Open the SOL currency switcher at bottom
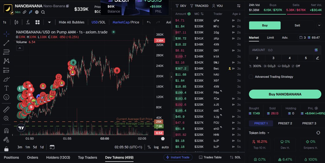Viewport: 325px width, 163px height. coord(235,157)
